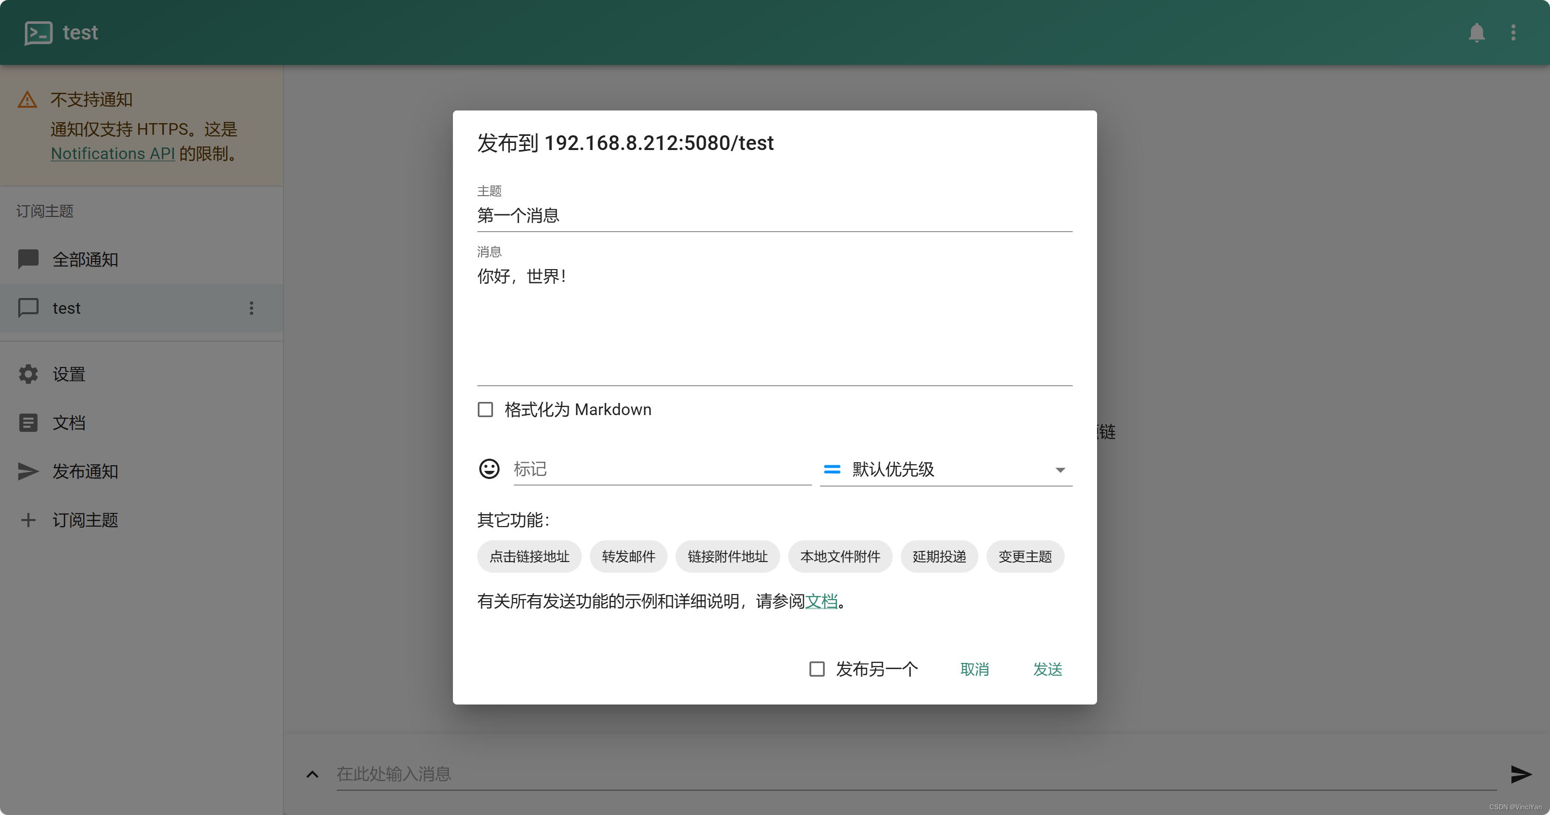This screenshot has height=815, width=1550.
Task: Click the 文档 document icon
Action: 28,423
